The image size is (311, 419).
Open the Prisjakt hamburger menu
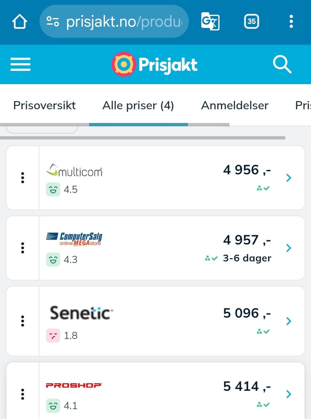(x=20, y=64)
